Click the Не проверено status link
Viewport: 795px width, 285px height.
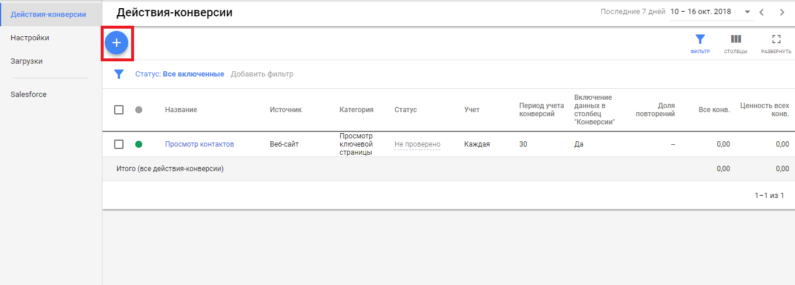tap(417, 144)
